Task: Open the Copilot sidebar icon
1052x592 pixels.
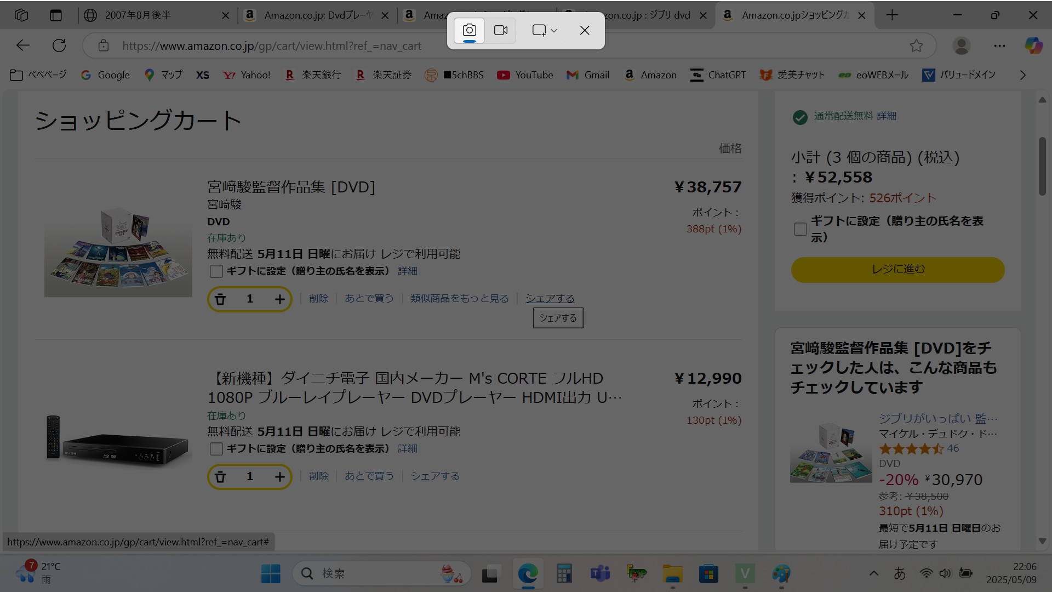Action: [1034, 45]
